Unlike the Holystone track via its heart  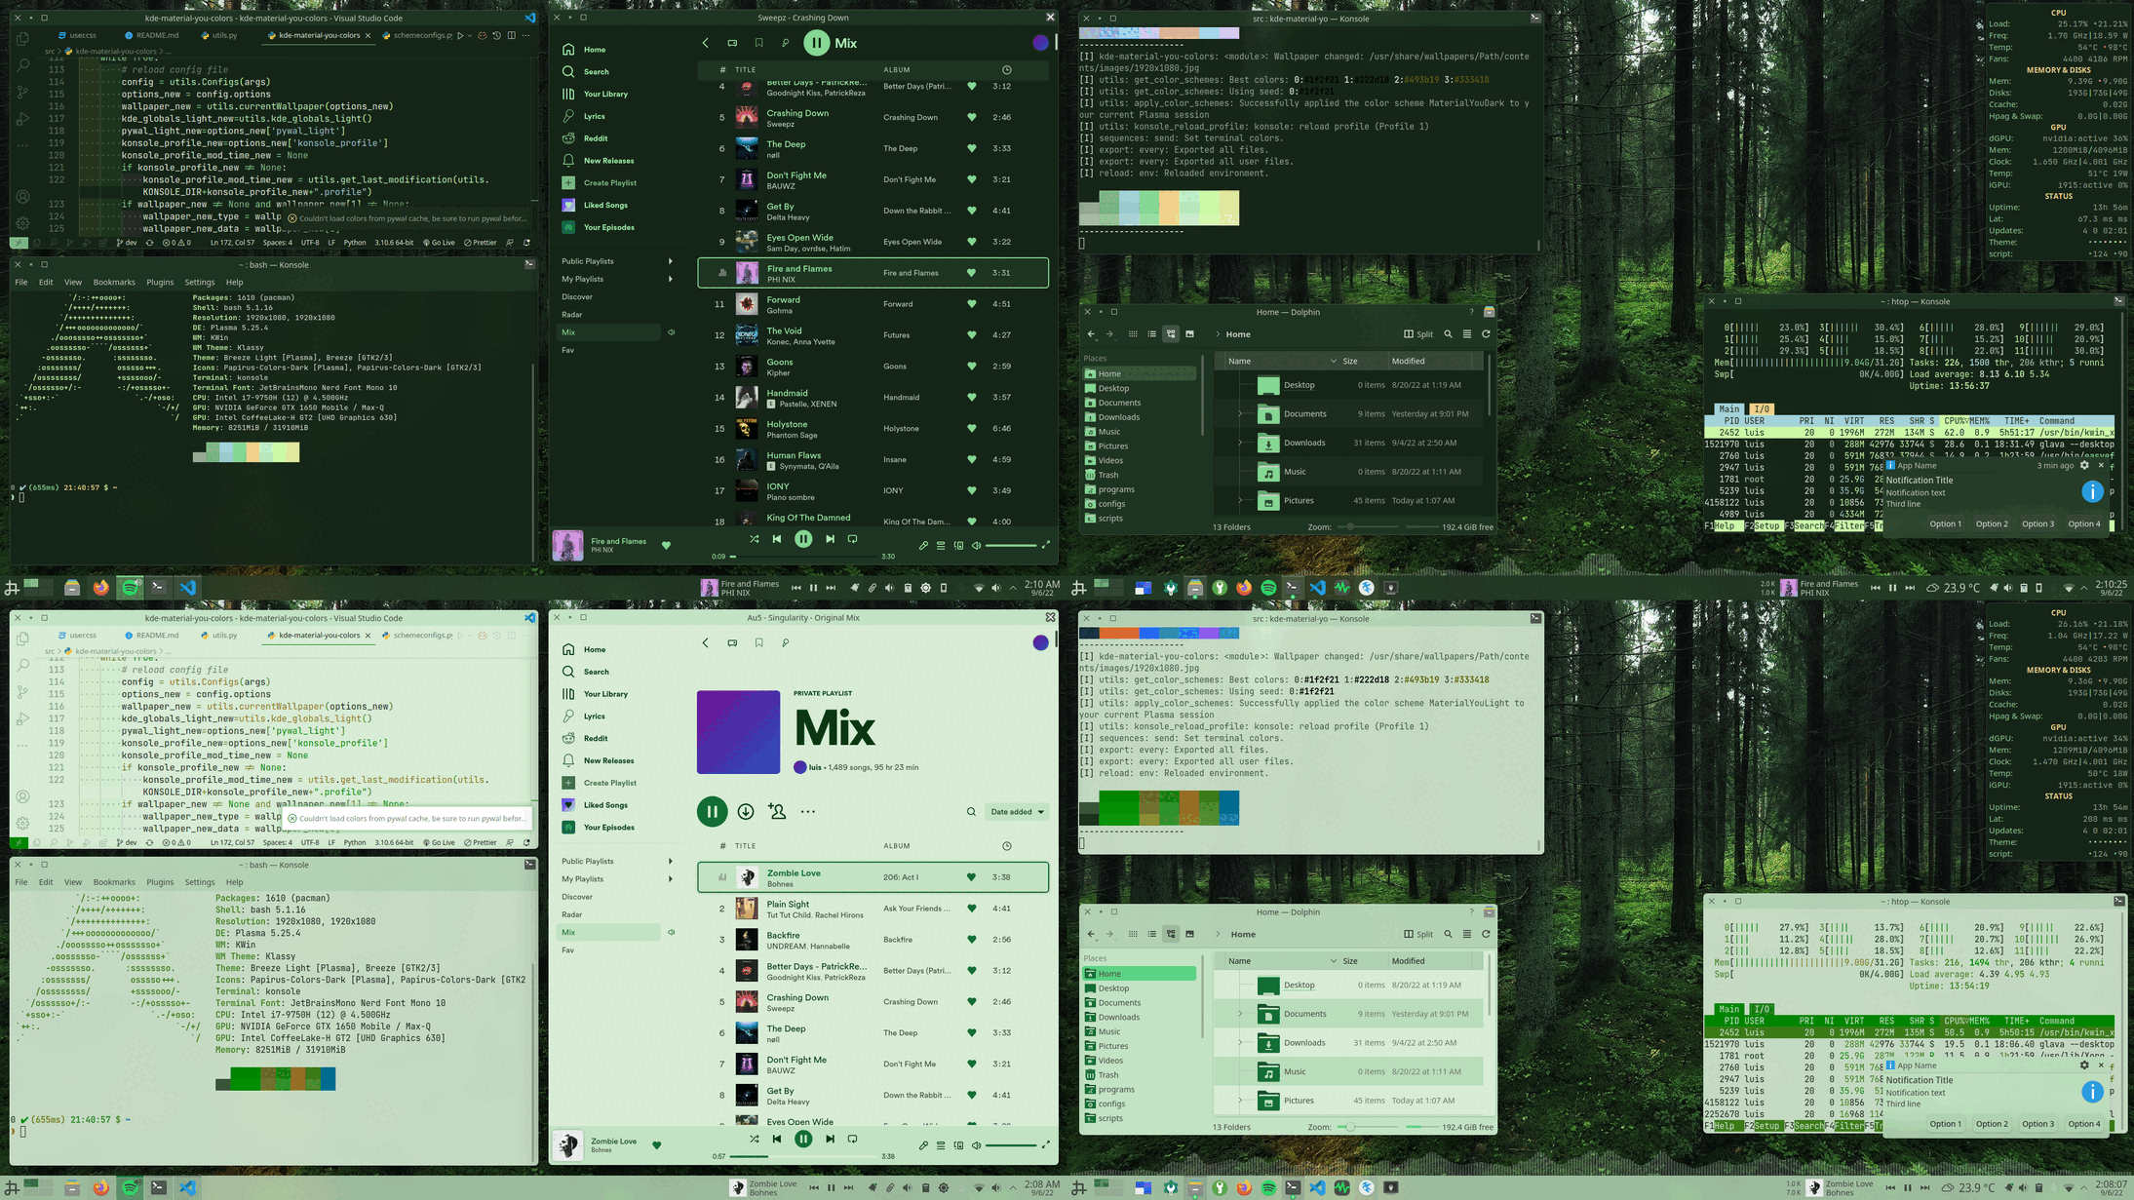[971, 428]
